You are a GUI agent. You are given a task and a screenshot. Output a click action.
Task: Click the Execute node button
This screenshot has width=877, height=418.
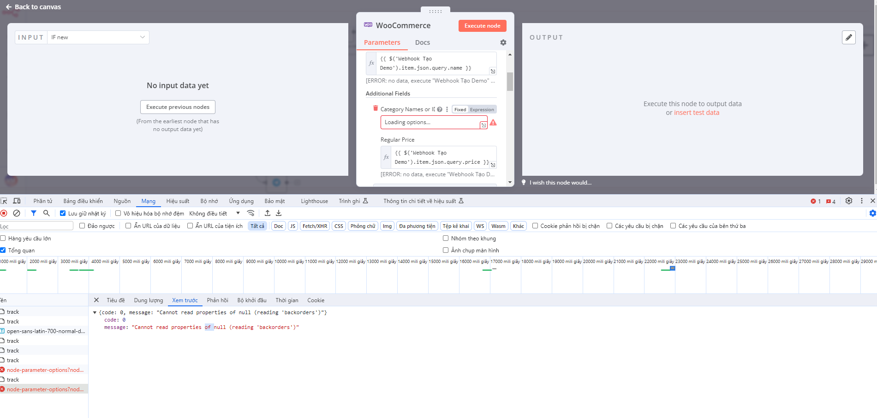pos(482,26)
